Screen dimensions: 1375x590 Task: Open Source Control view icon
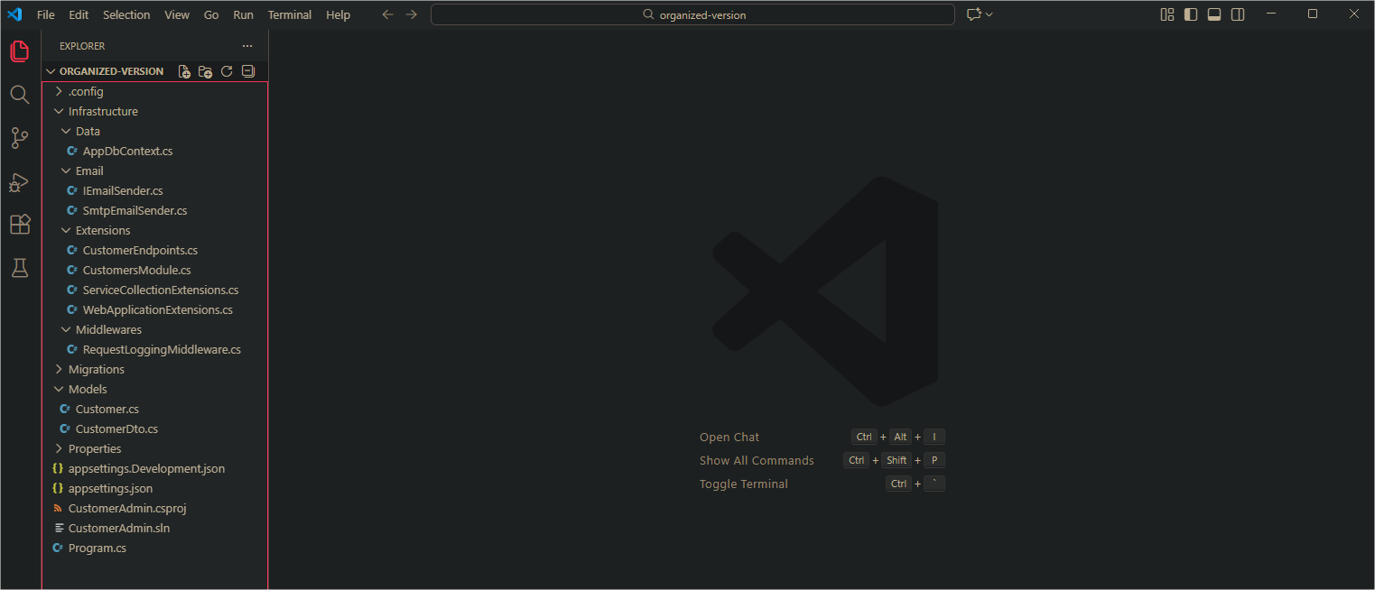click(20, 138)
